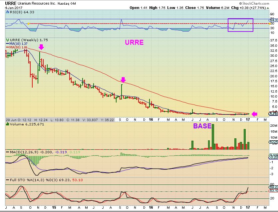Click the price bar icon before URRE (Weekly)

(x=7, y=40)
